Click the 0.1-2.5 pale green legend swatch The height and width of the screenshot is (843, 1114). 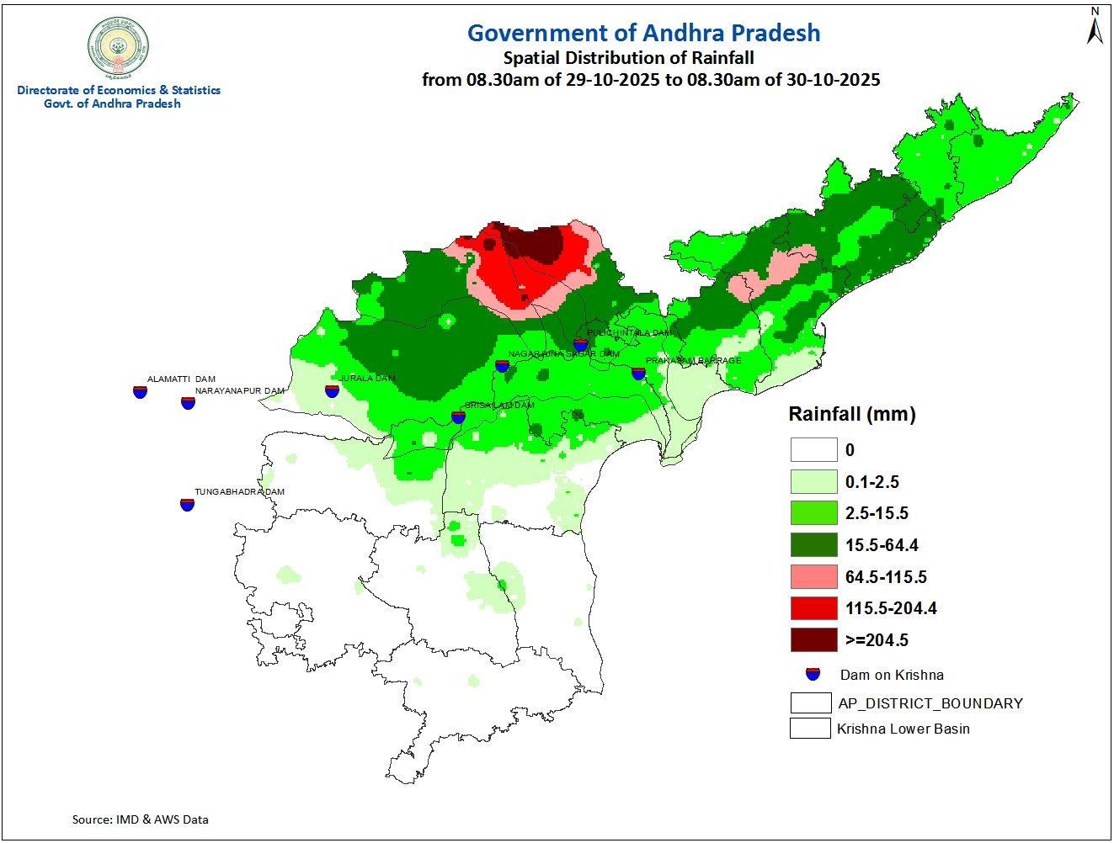(813, 481)
